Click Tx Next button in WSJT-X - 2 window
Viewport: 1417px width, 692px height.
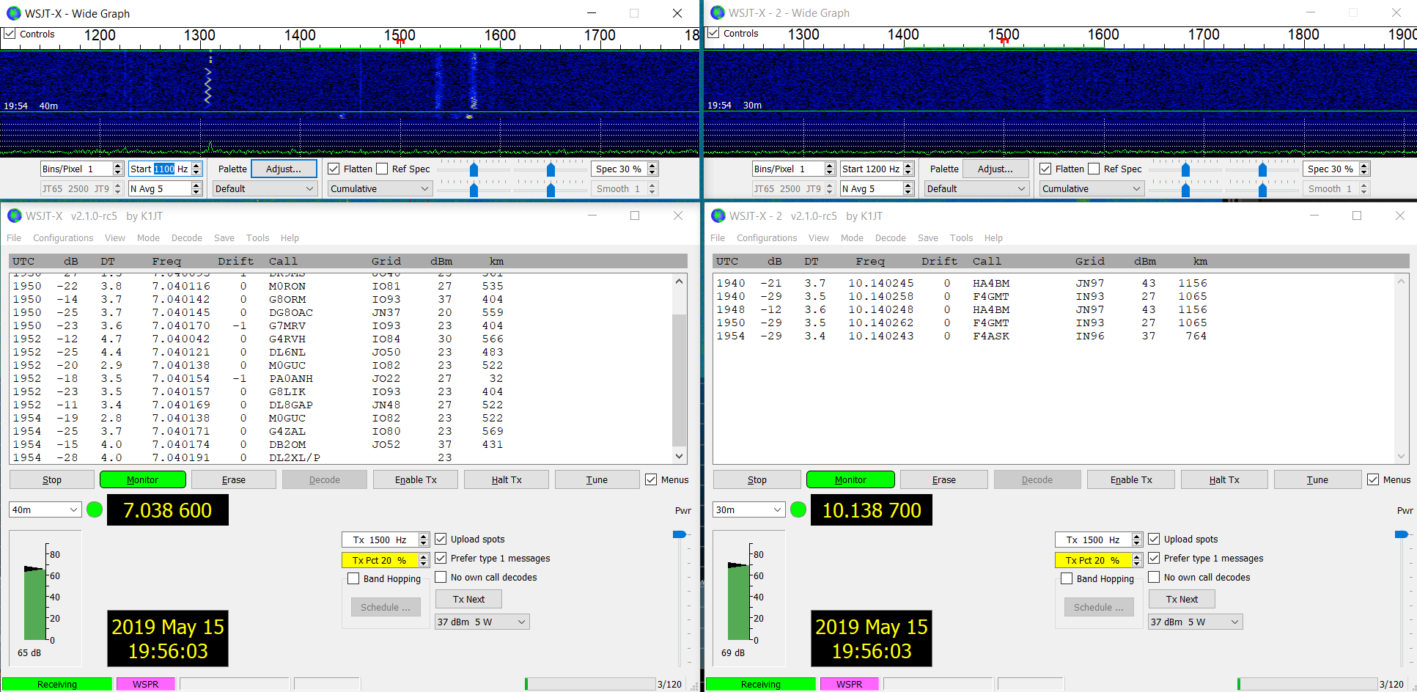[x=1182, y=599]
